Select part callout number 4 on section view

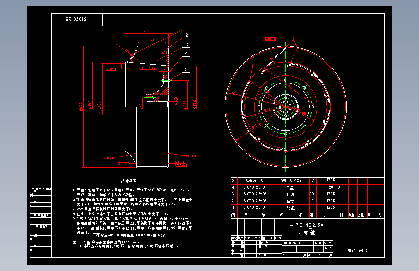tap(186, 53)
